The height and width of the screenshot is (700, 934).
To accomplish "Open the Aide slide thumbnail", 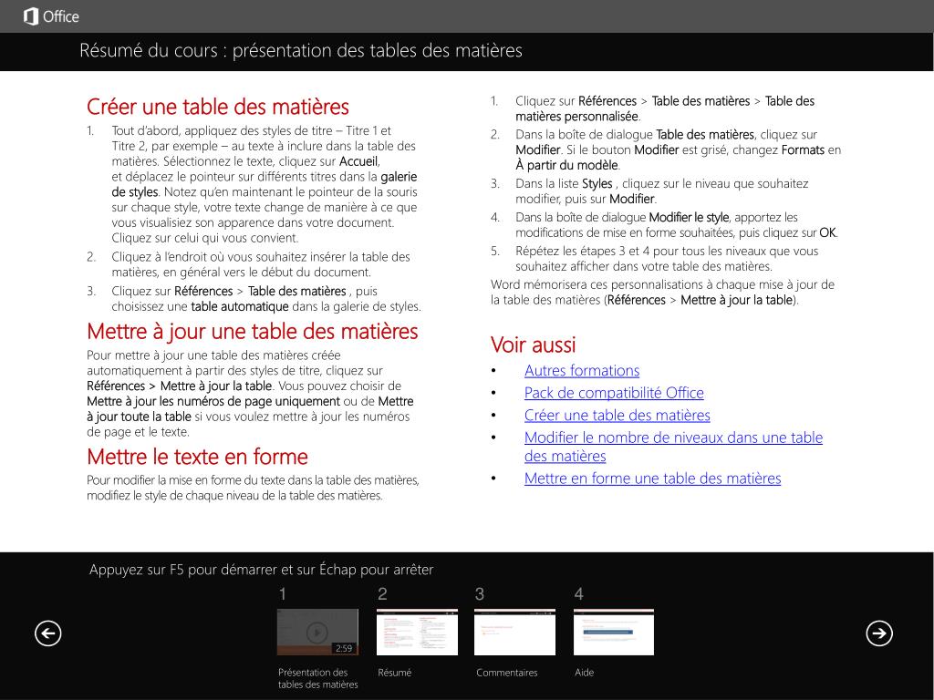I will pyautogui.click(x=614, y=632).
